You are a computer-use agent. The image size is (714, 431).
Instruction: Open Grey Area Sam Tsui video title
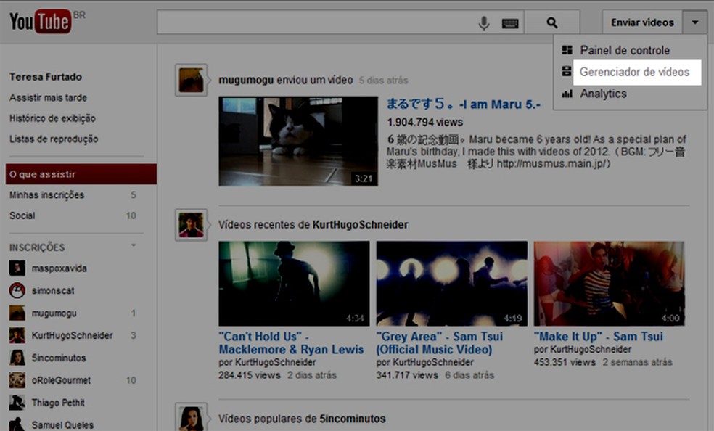(440, 342)
